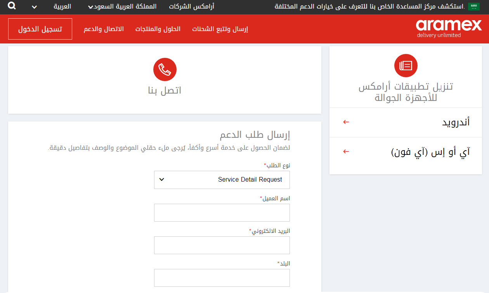This screenshot has height=293, width=489.
Task: Click the إرسال طلب الدعم heading
Action: point(255,135)
